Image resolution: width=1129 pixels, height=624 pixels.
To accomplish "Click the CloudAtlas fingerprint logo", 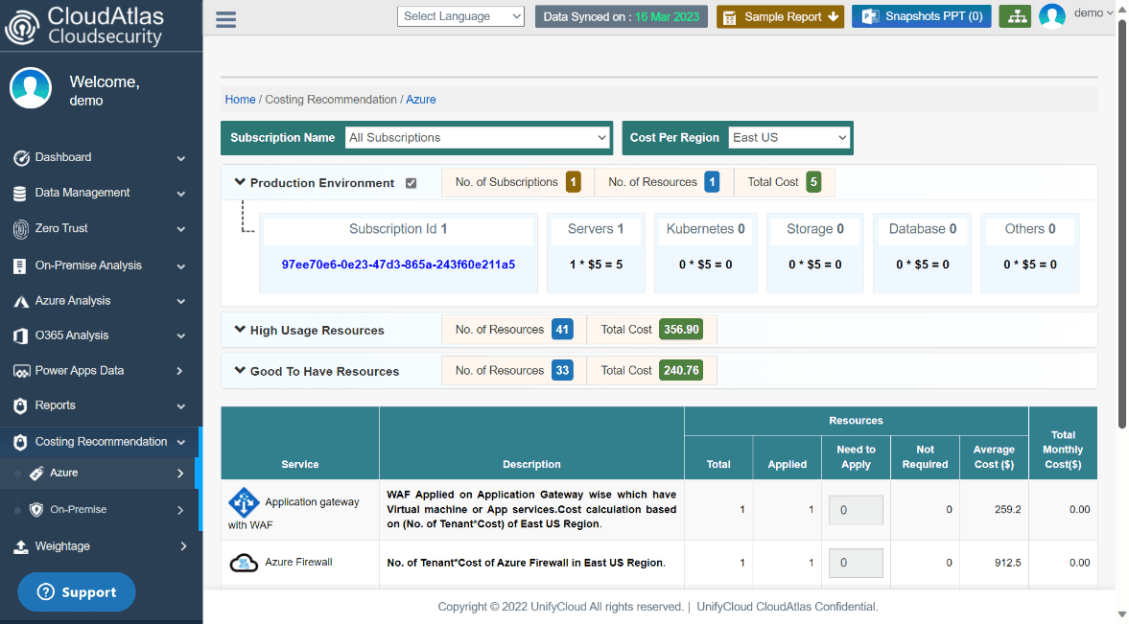I will pyautogui.click(x=22, y=27).
